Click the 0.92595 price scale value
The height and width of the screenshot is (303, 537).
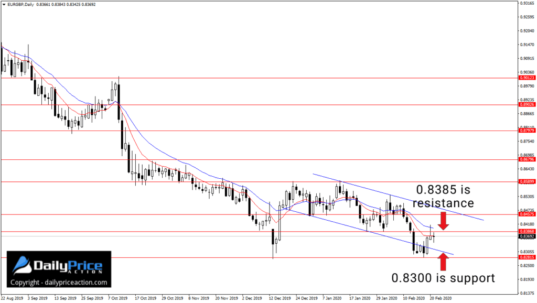528,17
